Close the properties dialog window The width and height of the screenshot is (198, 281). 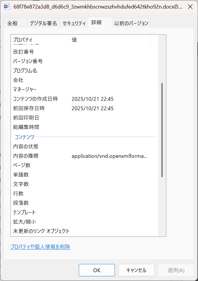point(190,6)
